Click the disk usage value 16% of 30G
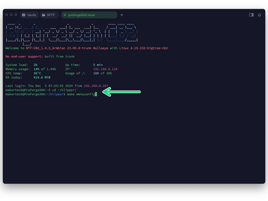The image size is (268, 201). click(102, 73)
